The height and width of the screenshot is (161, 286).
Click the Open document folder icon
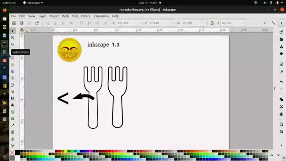coord(281,39)
